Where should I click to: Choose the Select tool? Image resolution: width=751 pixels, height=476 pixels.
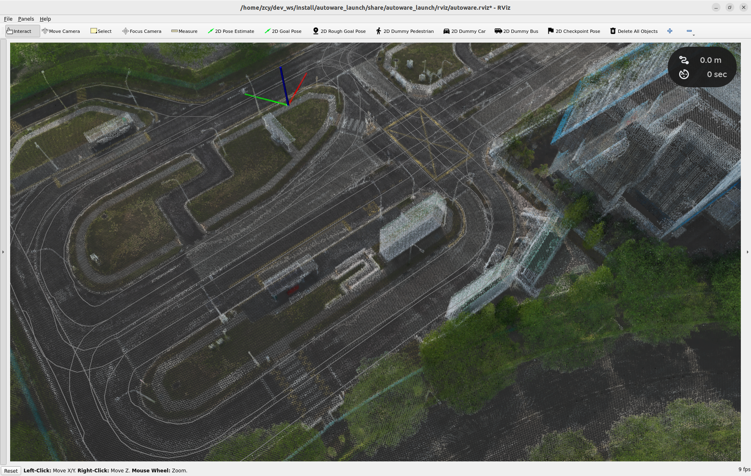point(101,31)
